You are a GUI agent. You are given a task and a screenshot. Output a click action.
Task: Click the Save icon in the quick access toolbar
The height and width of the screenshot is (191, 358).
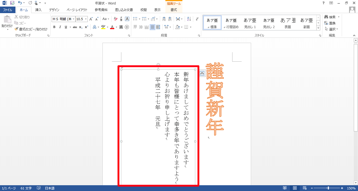point(12,3)
